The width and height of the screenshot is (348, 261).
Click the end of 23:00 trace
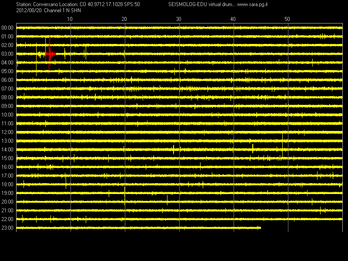pos(260,228)
